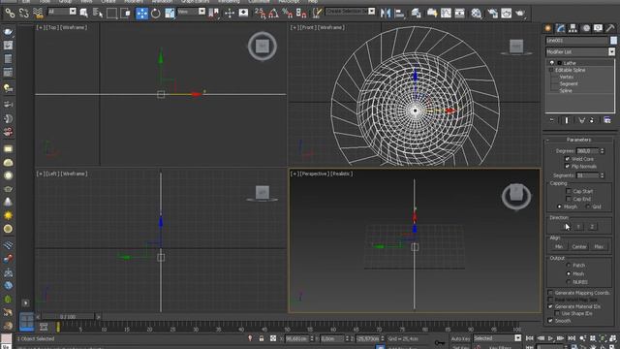Enable the Cap End checkbox
The height and width of the screenshot is (349, 620).
tap(569, 199)
